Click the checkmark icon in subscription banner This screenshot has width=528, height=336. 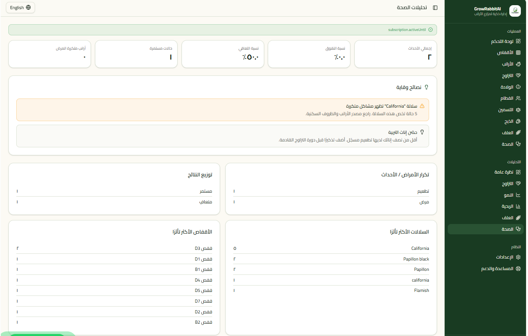pos(431,30)
